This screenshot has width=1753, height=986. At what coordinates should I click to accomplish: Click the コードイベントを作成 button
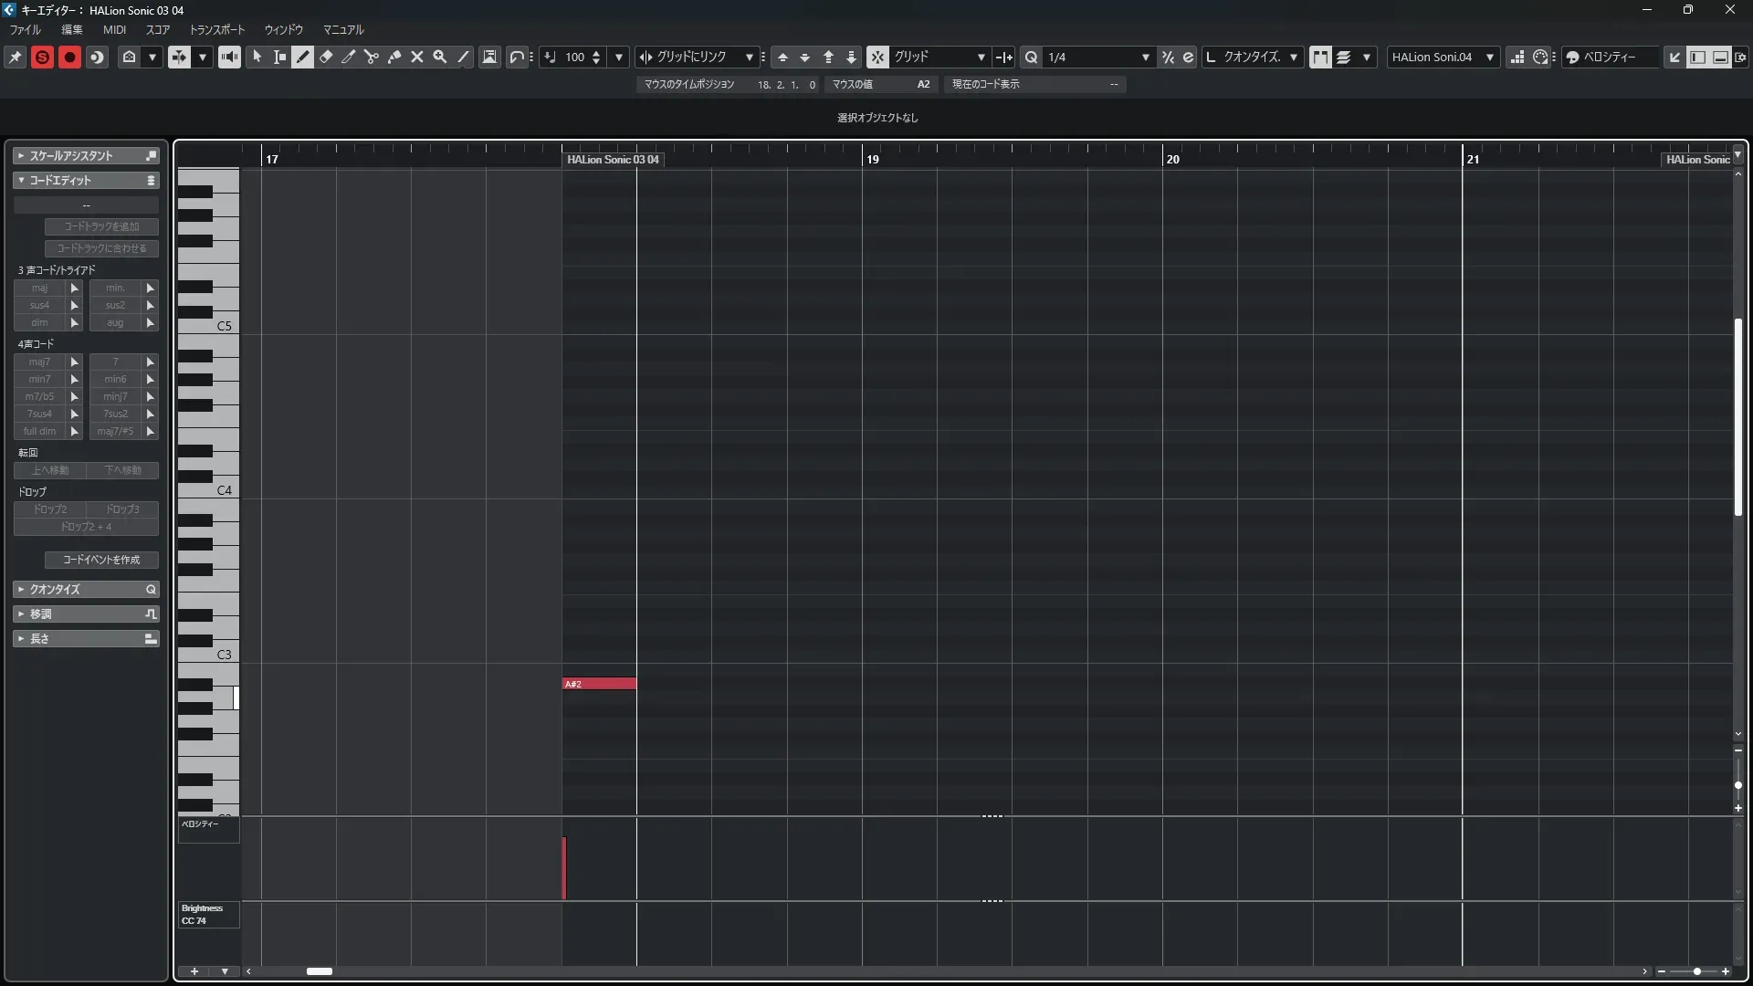click(x=101, y=560)
